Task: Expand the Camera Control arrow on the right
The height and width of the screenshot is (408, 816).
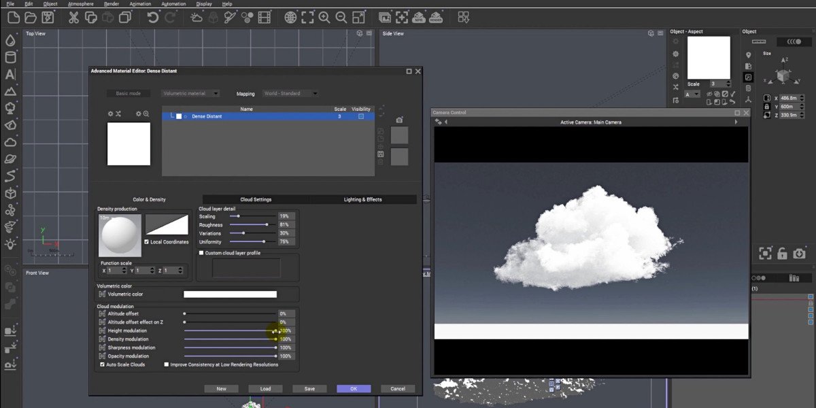Action: coord(736,122)
